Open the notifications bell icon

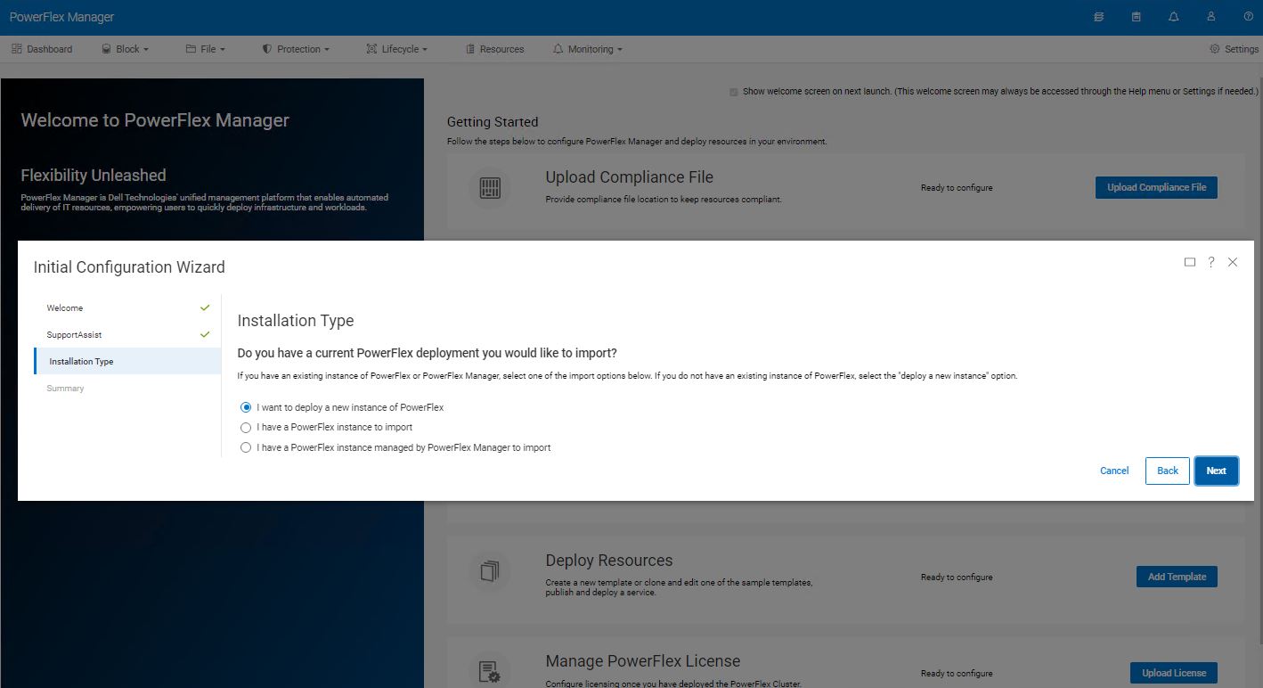[1174, 16]
